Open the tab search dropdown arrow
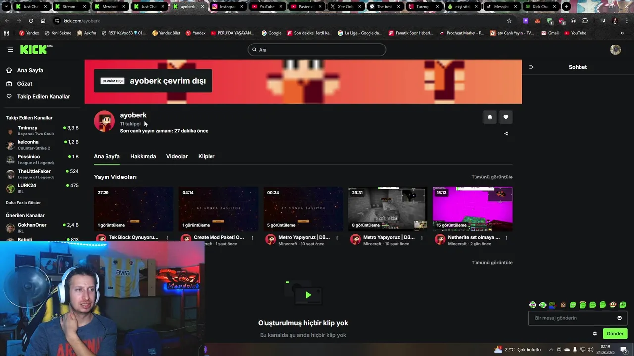Viewport: 634px width, 356px height. [x=6, y=7]
